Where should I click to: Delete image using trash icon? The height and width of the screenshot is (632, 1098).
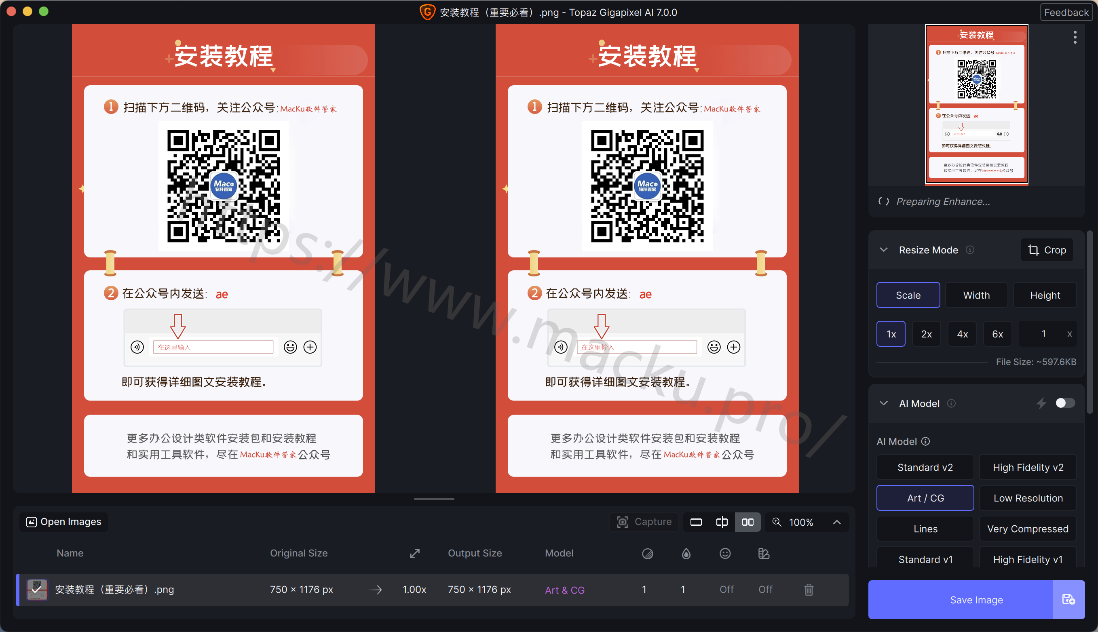click(809, 590)
